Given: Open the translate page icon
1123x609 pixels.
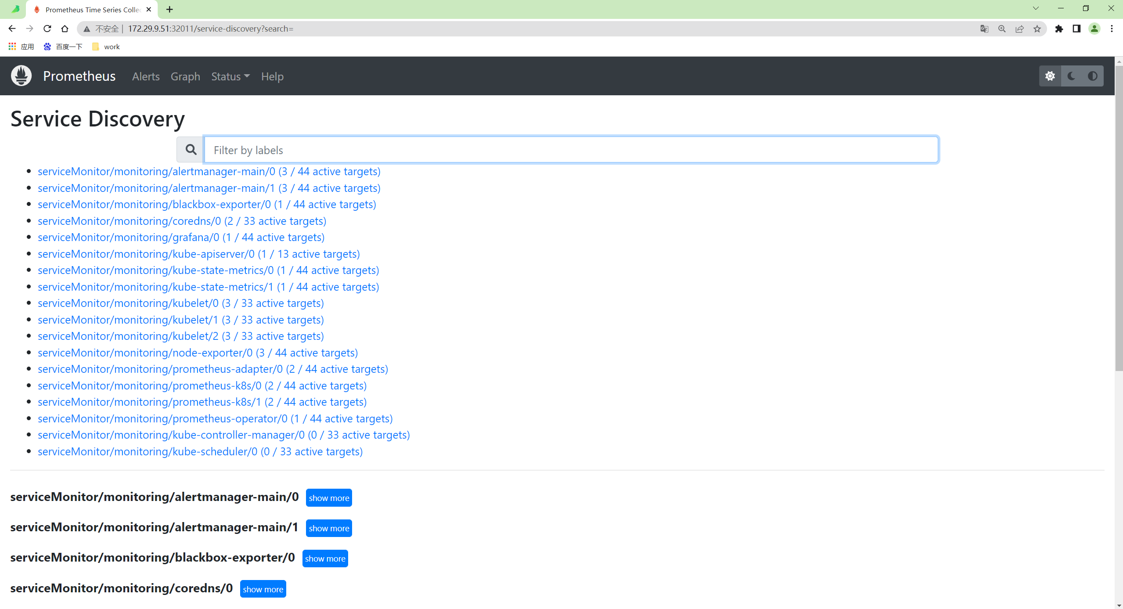Looking at the screenshot, I should point(984,29).
